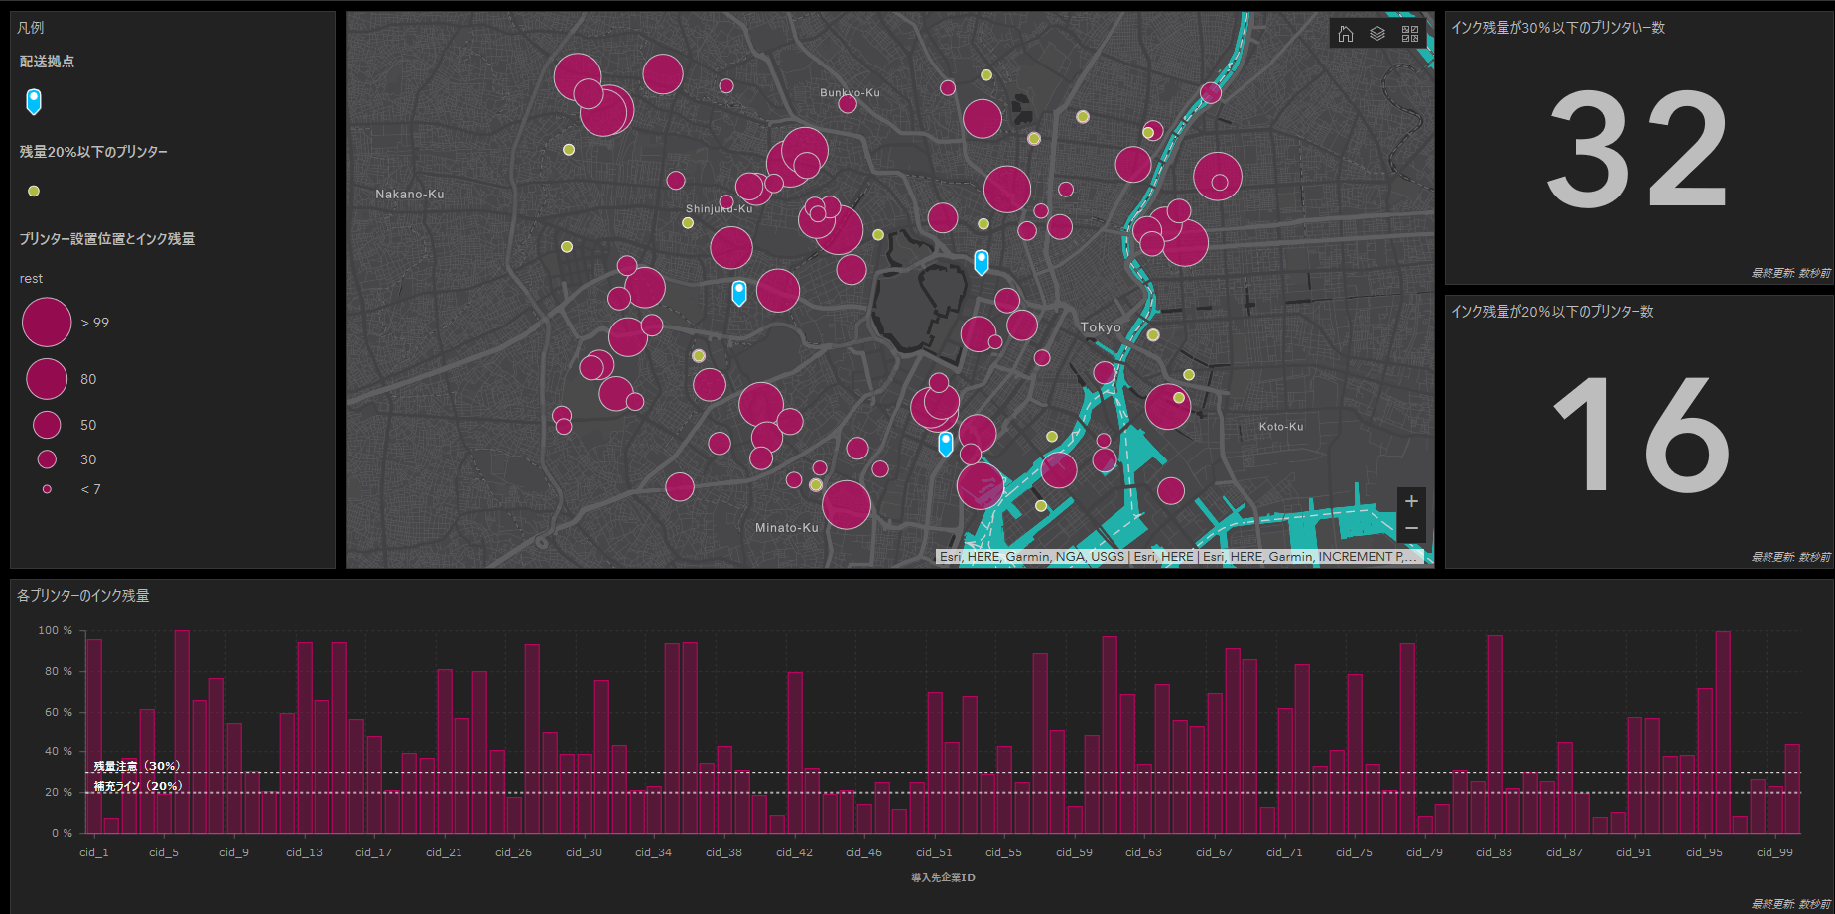Open the map Layers list icon

[1377, 34]
